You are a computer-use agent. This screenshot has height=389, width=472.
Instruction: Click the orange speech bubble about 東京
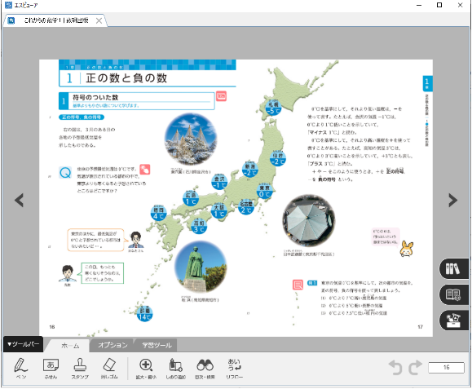tap(95, 240)
